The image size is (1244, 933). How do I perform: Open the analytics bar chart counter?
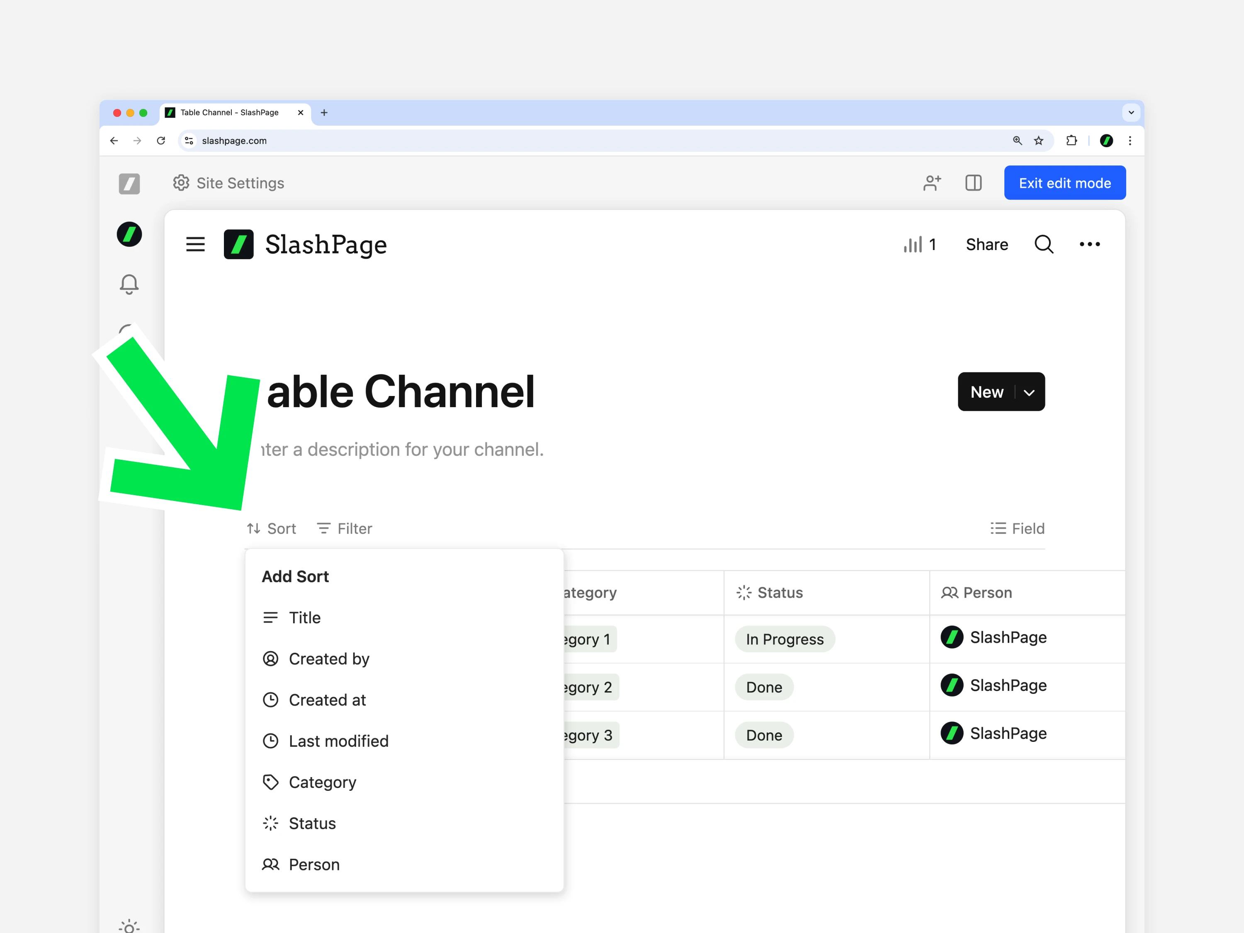920,244
